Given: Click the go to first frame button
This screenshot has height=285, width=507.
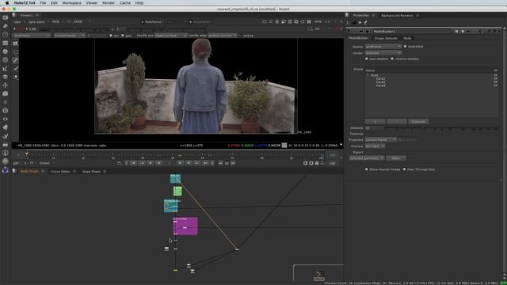Looking at the screenshot, I should coord(133,163).
